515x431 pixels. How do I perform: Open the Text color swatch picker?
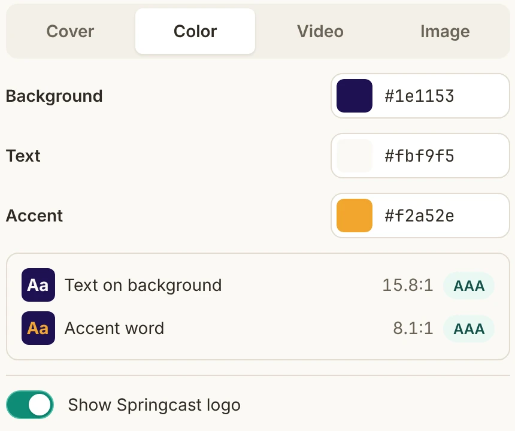tap(355, 156)
